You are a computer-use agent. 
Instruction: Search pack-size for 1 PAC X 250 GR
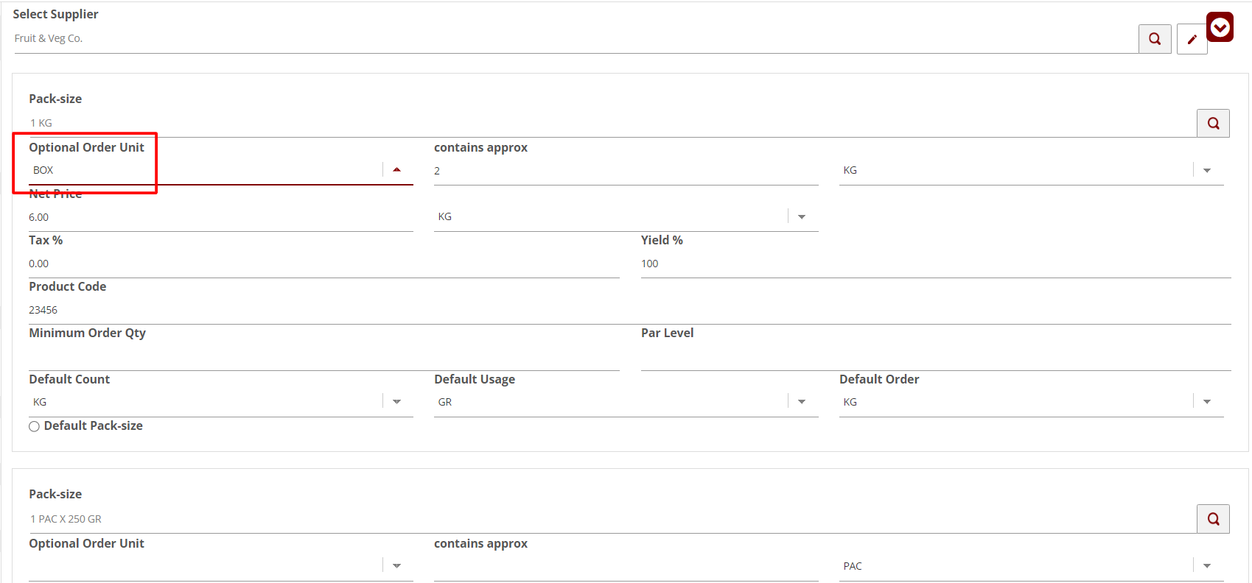[1213, 520]
